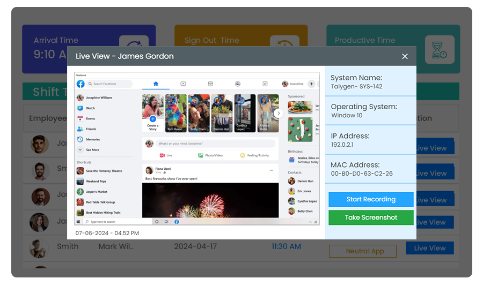Open Memories in the left sidebar
The height and width of the screenshot is (286, 483).
[x=92, y=139]
